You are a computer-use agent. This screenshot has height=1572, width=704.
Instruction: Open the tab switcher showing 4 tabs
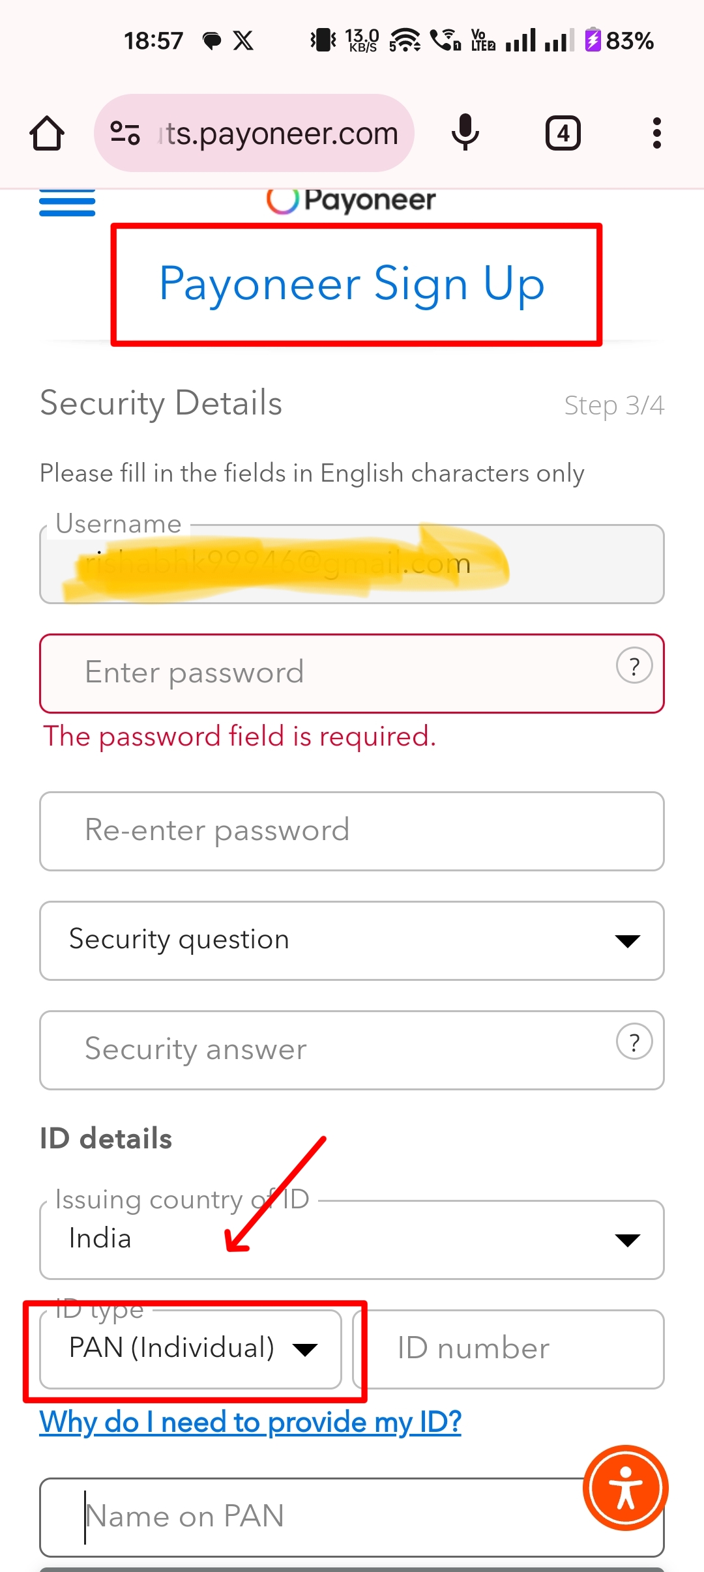point(563,133)
